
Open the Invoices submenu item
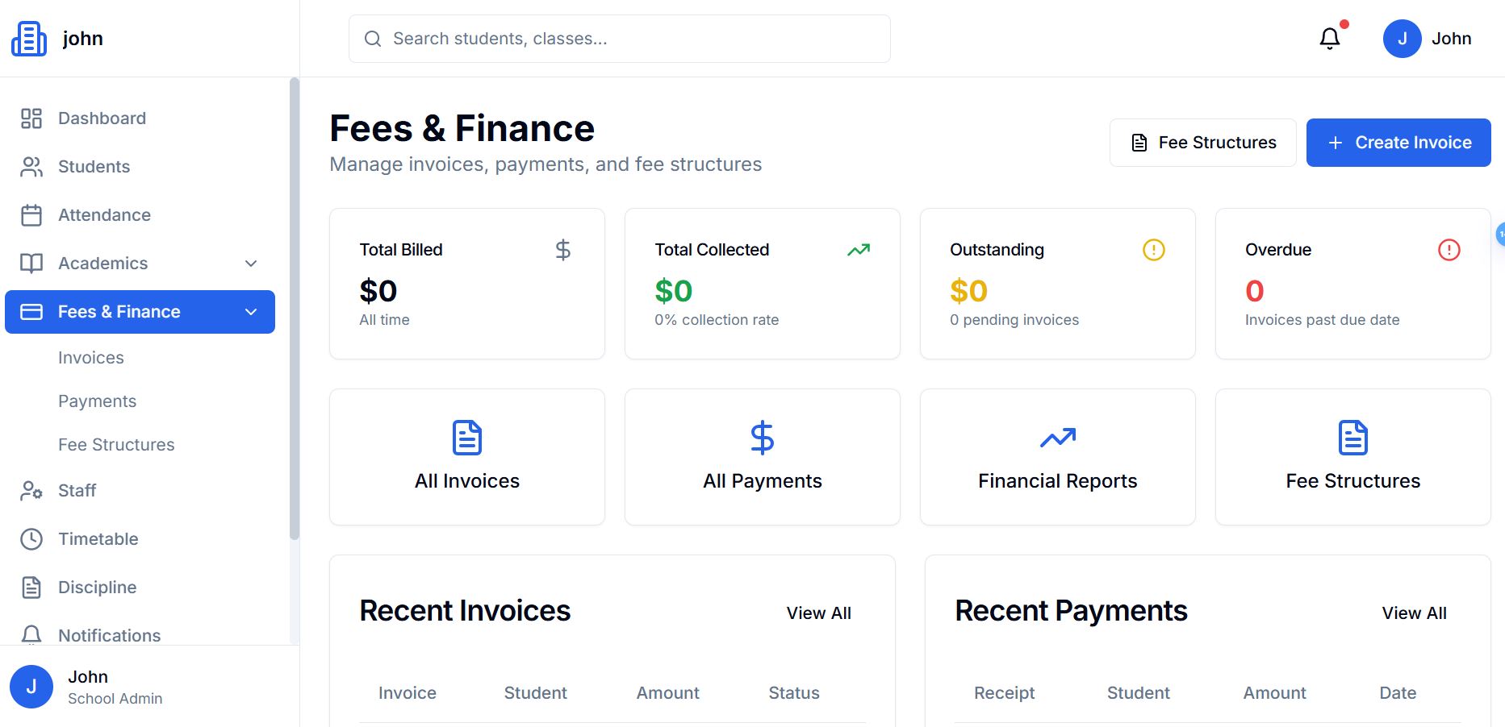pyautogui.click(x=91, y=358)
